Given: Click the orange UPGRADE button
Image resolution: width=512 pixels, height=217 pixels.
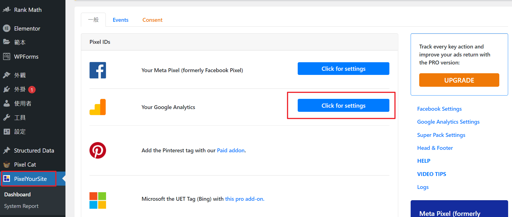Looking at the screenshot, I should tap(459, 80).
